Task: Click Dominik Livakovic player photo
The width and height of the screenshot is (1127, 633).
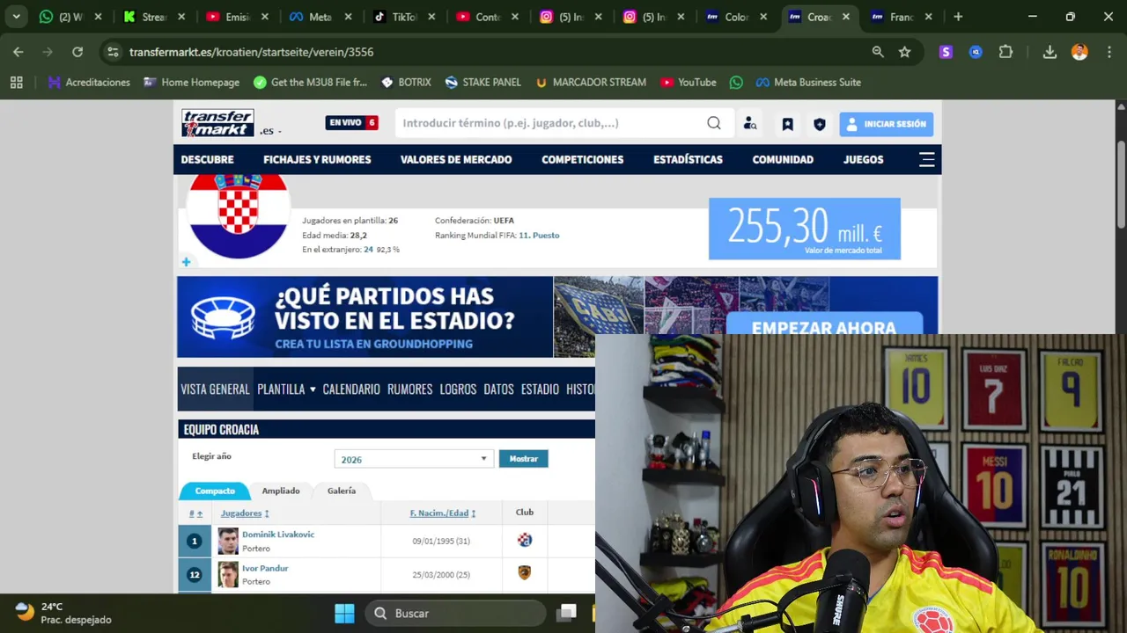Action: pos(228,541)
